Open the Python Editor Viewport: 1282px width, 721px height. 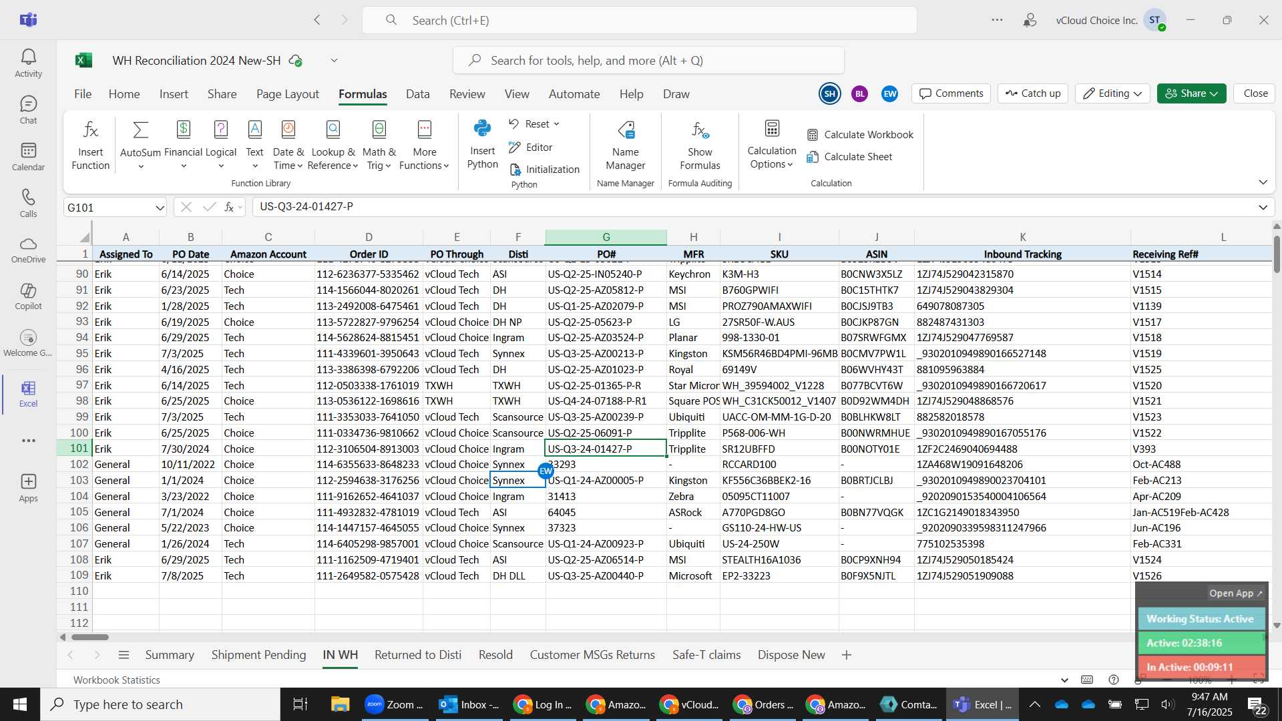click(531, 148)
